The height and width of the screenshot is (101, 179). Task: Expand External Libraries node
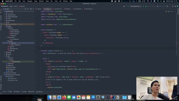tap(3, 73)
